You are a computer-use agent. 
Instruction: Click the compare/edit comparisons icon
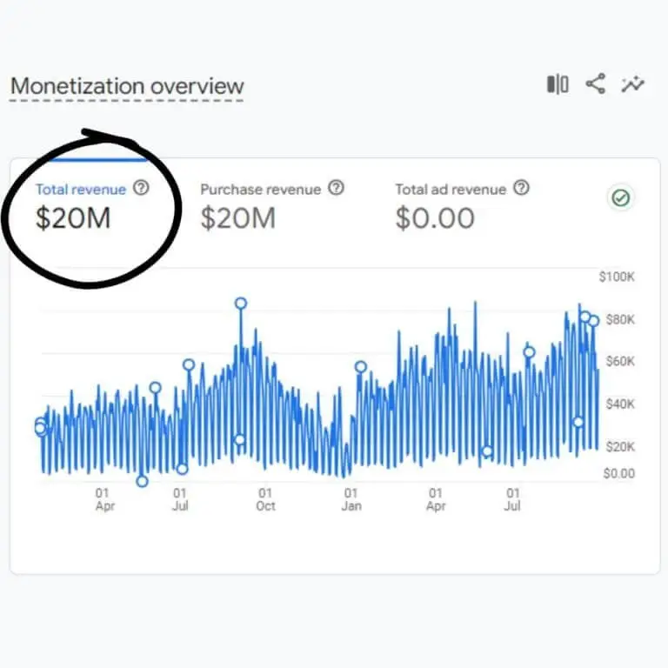[x=558, y=84]
